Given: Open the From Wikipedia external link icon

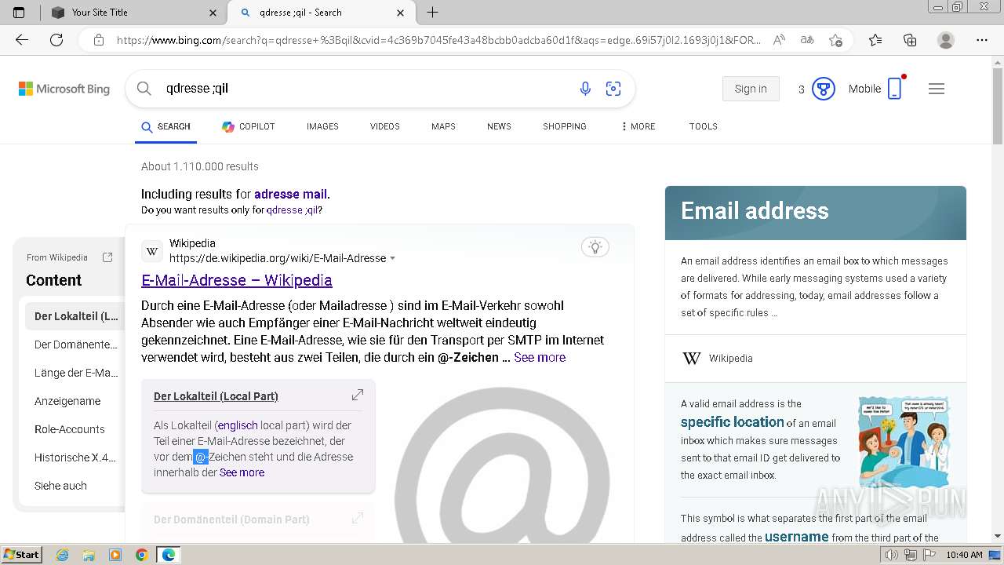Looking at the screenshot, I should 107,257.
